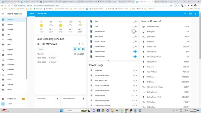The image size is (201, 113).
Task: Search entities with the magnifier icon
Action: point(185,14)
